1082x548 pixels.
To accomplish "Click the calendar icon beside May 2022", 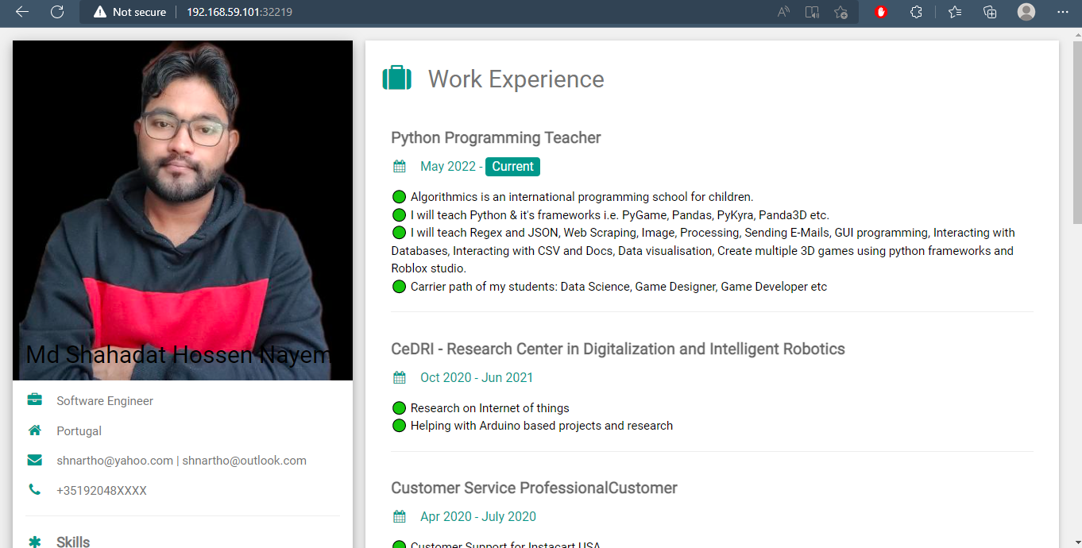I will pyautogui.click(x=400, y=167).
